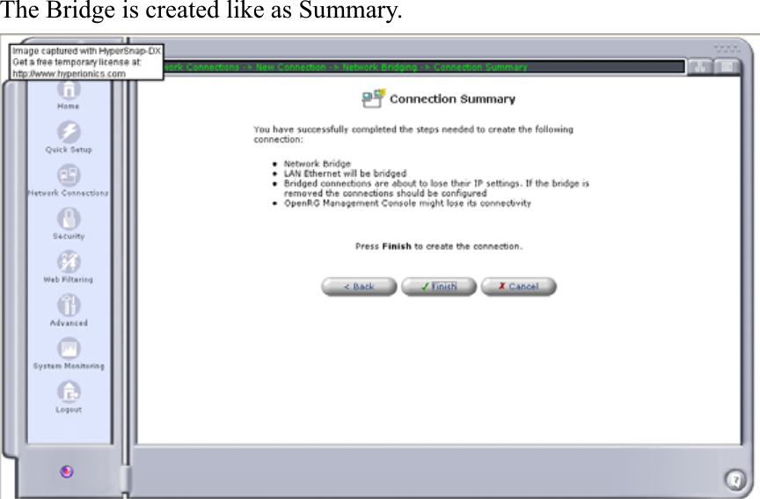760x499 pixels.
Task: Click New Connection in the breadcrumb
Action: [291, 67]
